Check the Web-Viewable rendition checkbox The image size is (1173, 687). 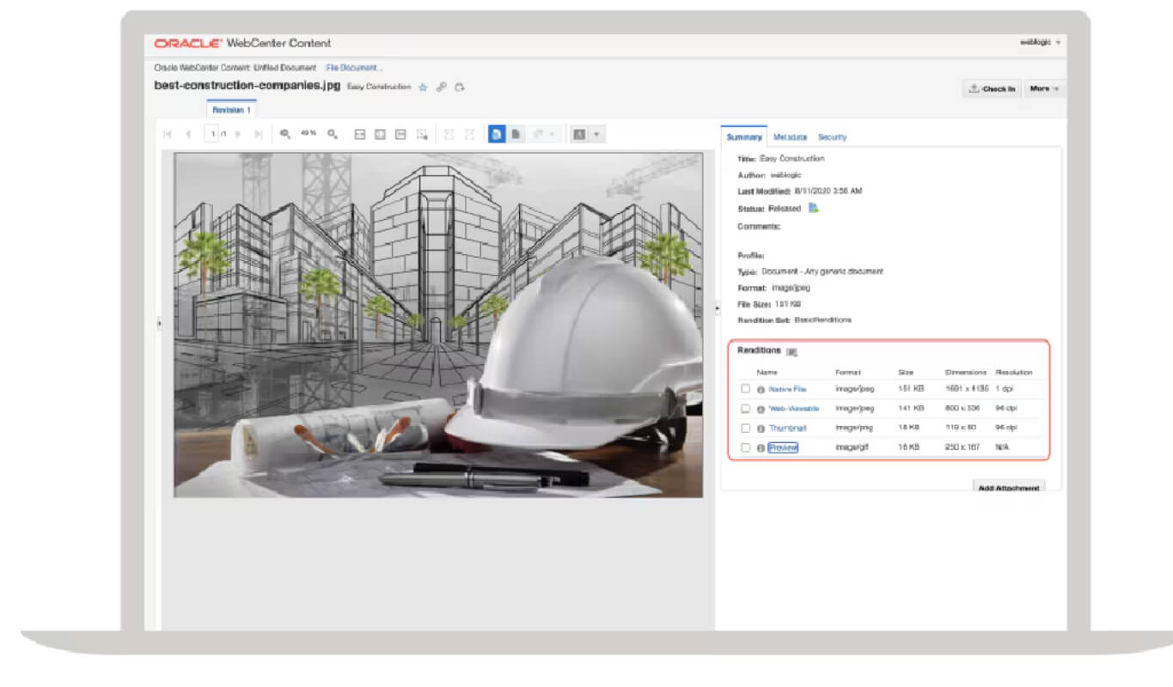(745, 409)
